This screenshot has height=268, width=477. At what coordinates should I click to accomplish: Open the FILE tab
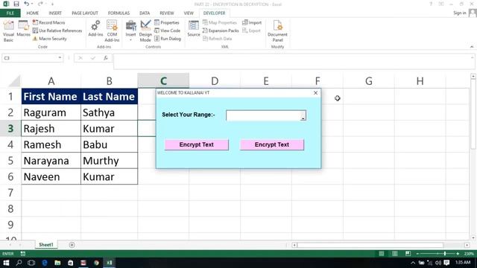(10, 13)
